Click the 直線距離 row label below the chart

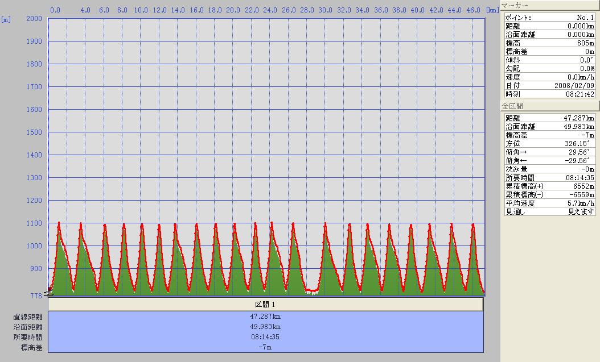[28, 317]
